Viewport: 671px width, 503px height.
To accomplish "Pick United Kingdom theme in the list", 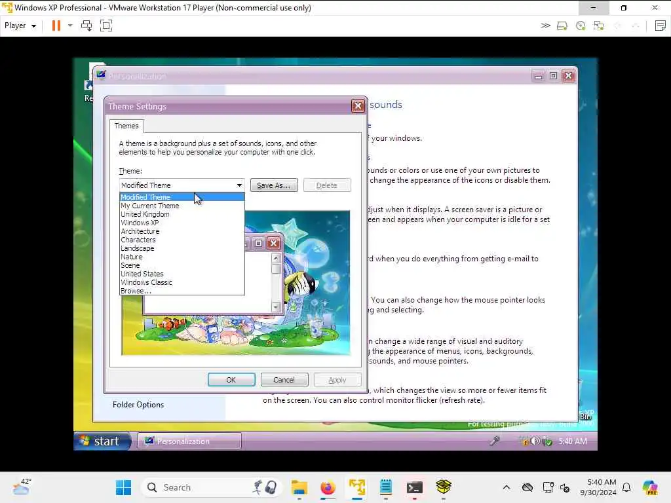I will 182,214.
